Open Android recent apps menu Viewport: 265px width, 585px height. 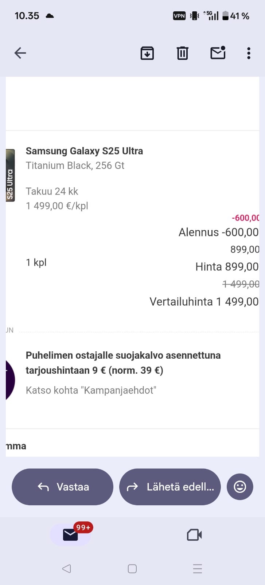click(x=197, y=569)
